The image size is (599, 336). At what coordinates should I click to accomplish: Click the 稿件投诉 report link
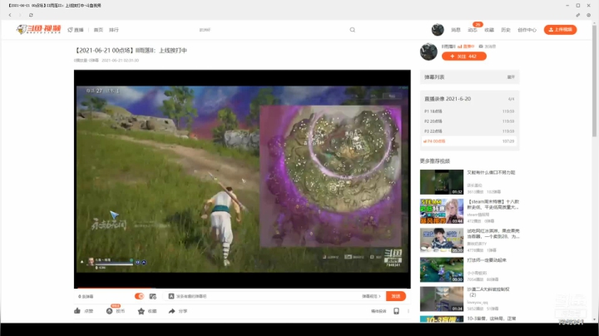click(x=379, y=311)
